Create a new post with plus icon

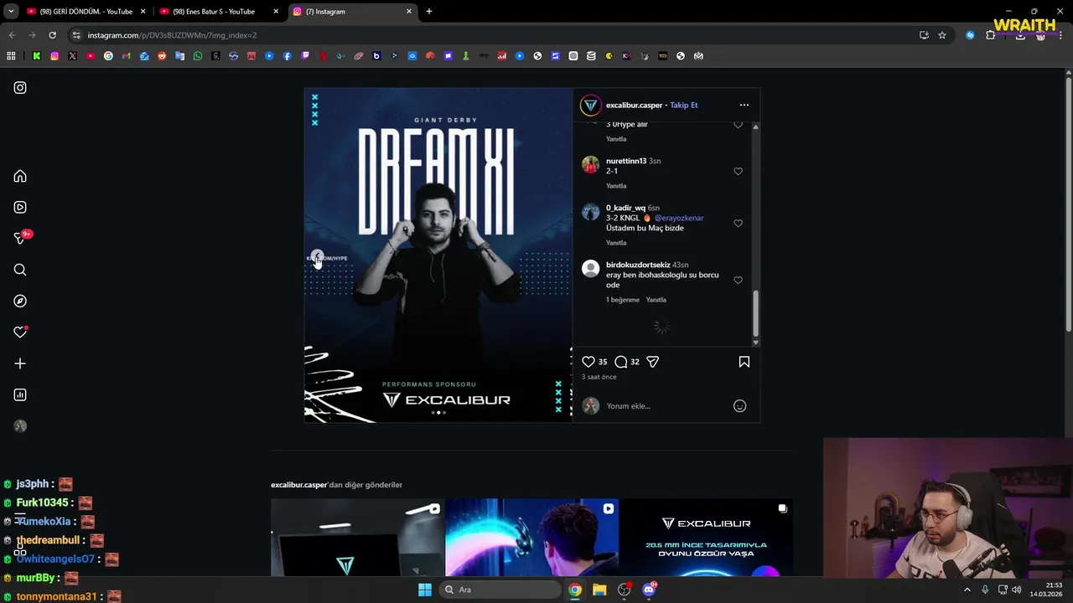pos(20,363)
